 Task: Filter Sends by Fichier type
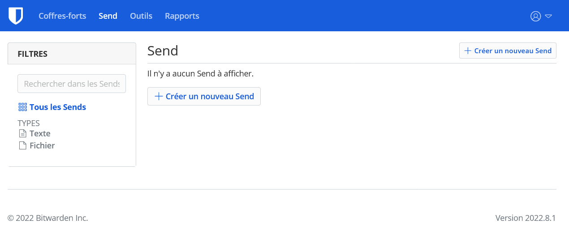[x=42, y=146]
